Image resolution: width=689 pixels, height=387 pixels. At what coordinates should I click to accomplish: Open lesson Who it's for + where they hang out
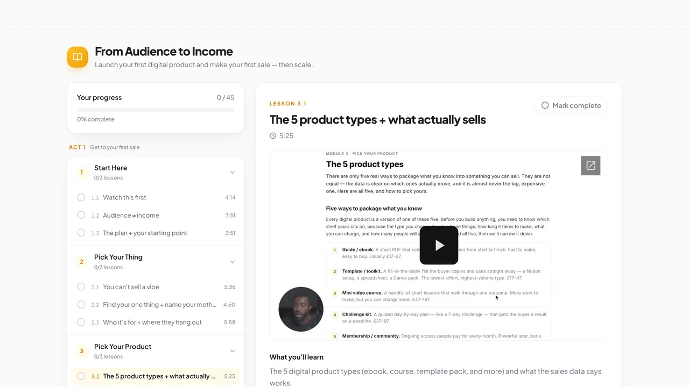coord(156,322)
